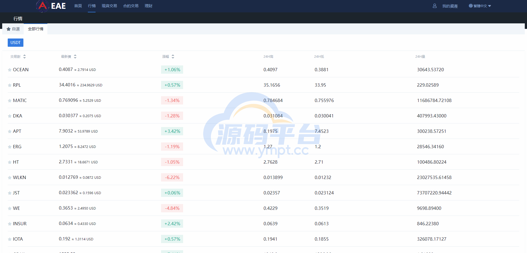Click the EAE brand text

tap(58, 6)
